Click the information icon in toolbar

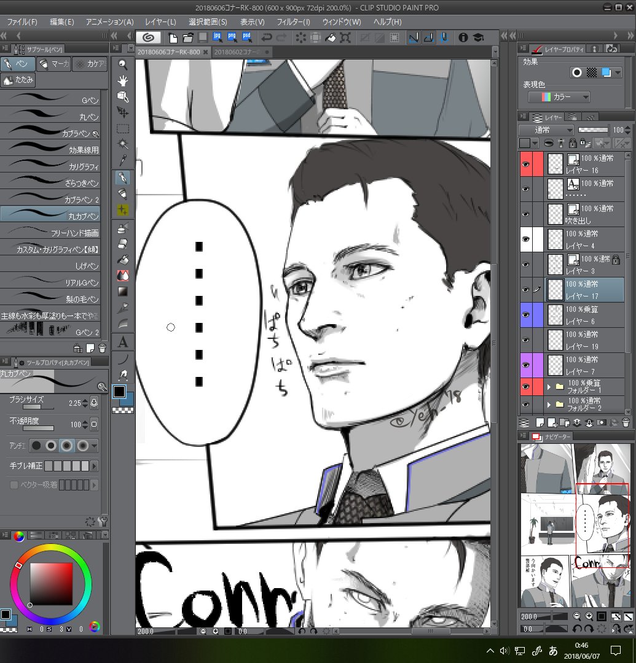[x=463, y=37]
